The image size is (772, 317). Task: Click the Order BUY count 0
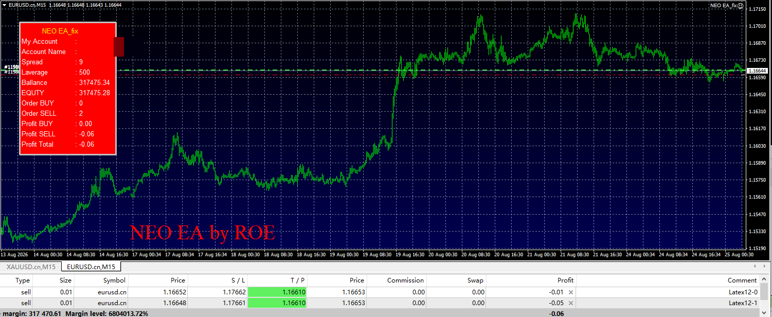(x=81, y=103)
